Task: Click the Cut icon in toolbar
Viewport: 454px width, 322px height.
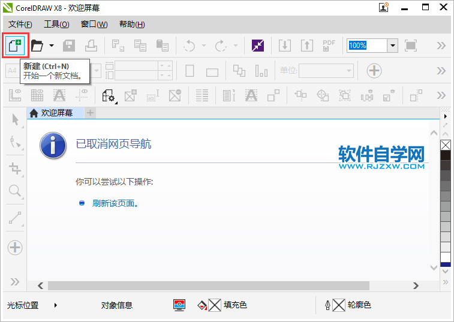Action: tap(118, 46)
